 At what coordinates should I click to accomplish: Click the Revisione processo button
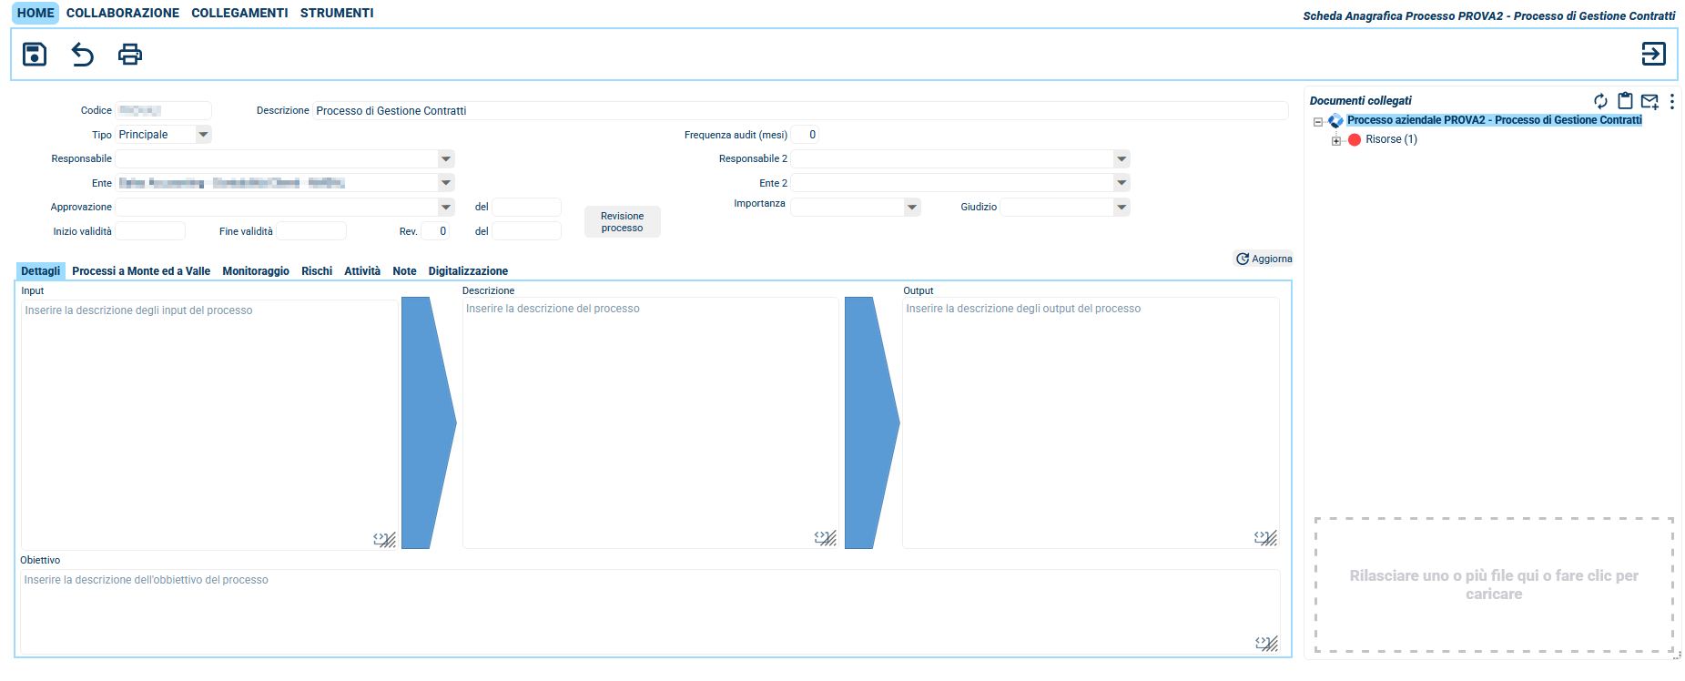coord(622,222)
